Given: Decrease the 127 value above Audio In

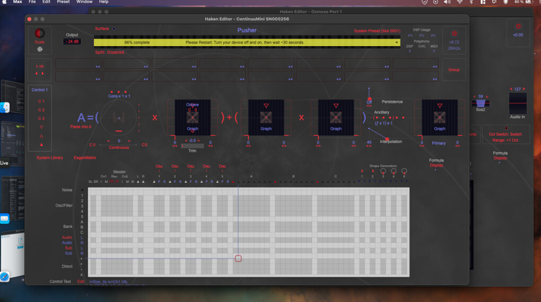Looking at the screenshot, I should [511, 89].
